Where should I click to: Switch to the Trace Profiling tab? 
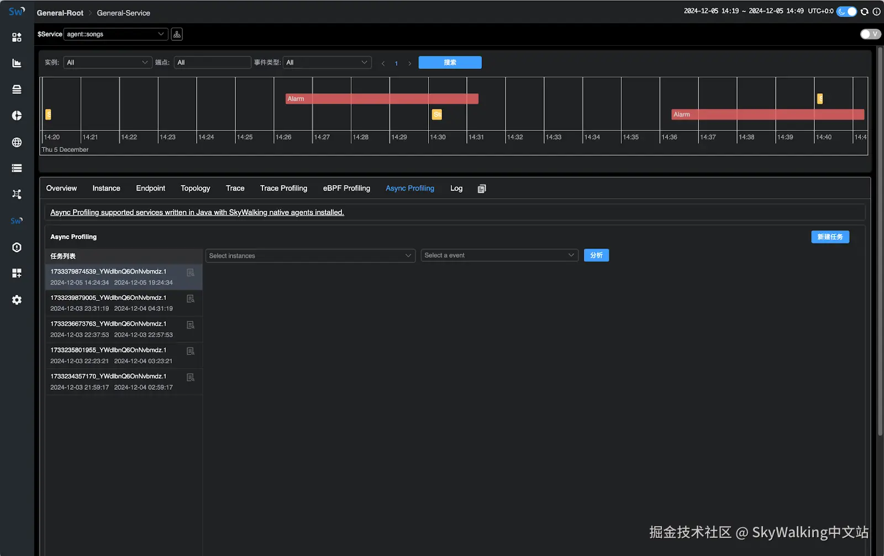pyautogui.click(x=283, y=188)
